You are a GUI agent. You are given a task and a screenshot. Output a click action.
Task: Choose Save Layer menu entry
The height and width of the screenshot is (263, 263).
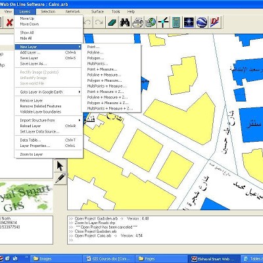[x=49, y=58]
